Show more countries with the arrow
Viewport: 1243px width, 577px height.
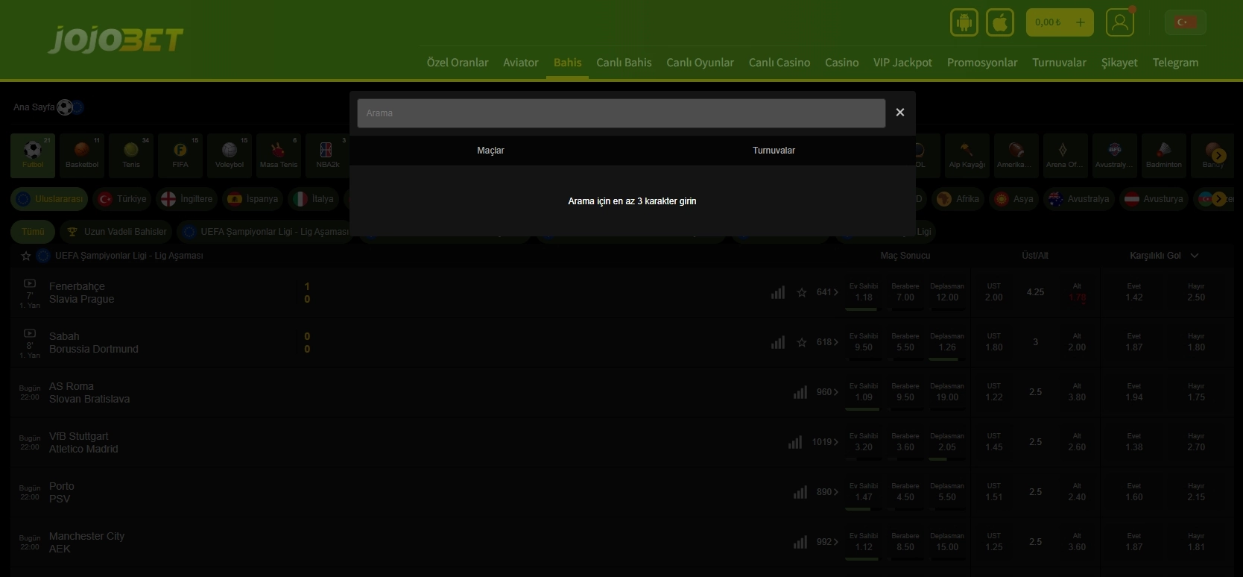[1219, 199]
